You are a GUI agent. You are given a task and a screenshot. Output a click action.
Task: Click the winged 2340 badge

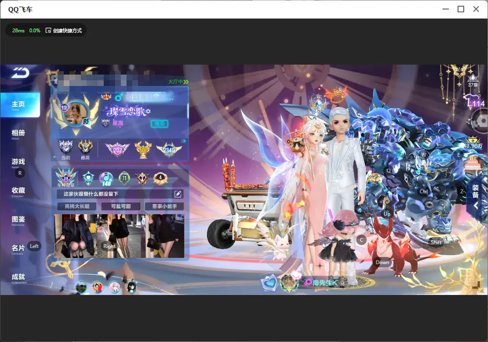[x=169, y=150]
